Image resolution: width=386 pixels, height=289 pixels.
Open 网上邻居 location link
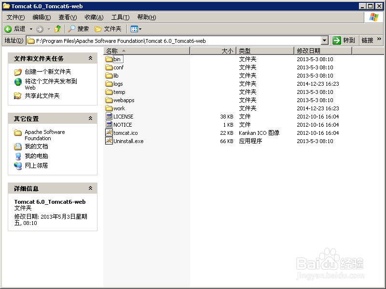coord(37,165)
